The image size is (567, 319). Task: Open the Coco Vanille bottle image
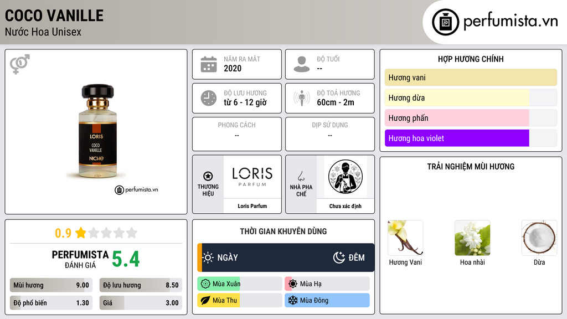click(96, 131)
